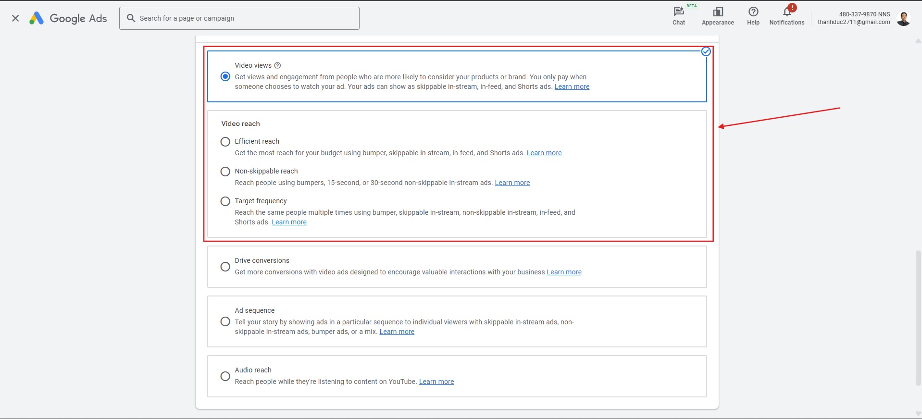Choose the Non-skippable reach radio button
The height and width of the screenshot is (419, 922).
225,172
